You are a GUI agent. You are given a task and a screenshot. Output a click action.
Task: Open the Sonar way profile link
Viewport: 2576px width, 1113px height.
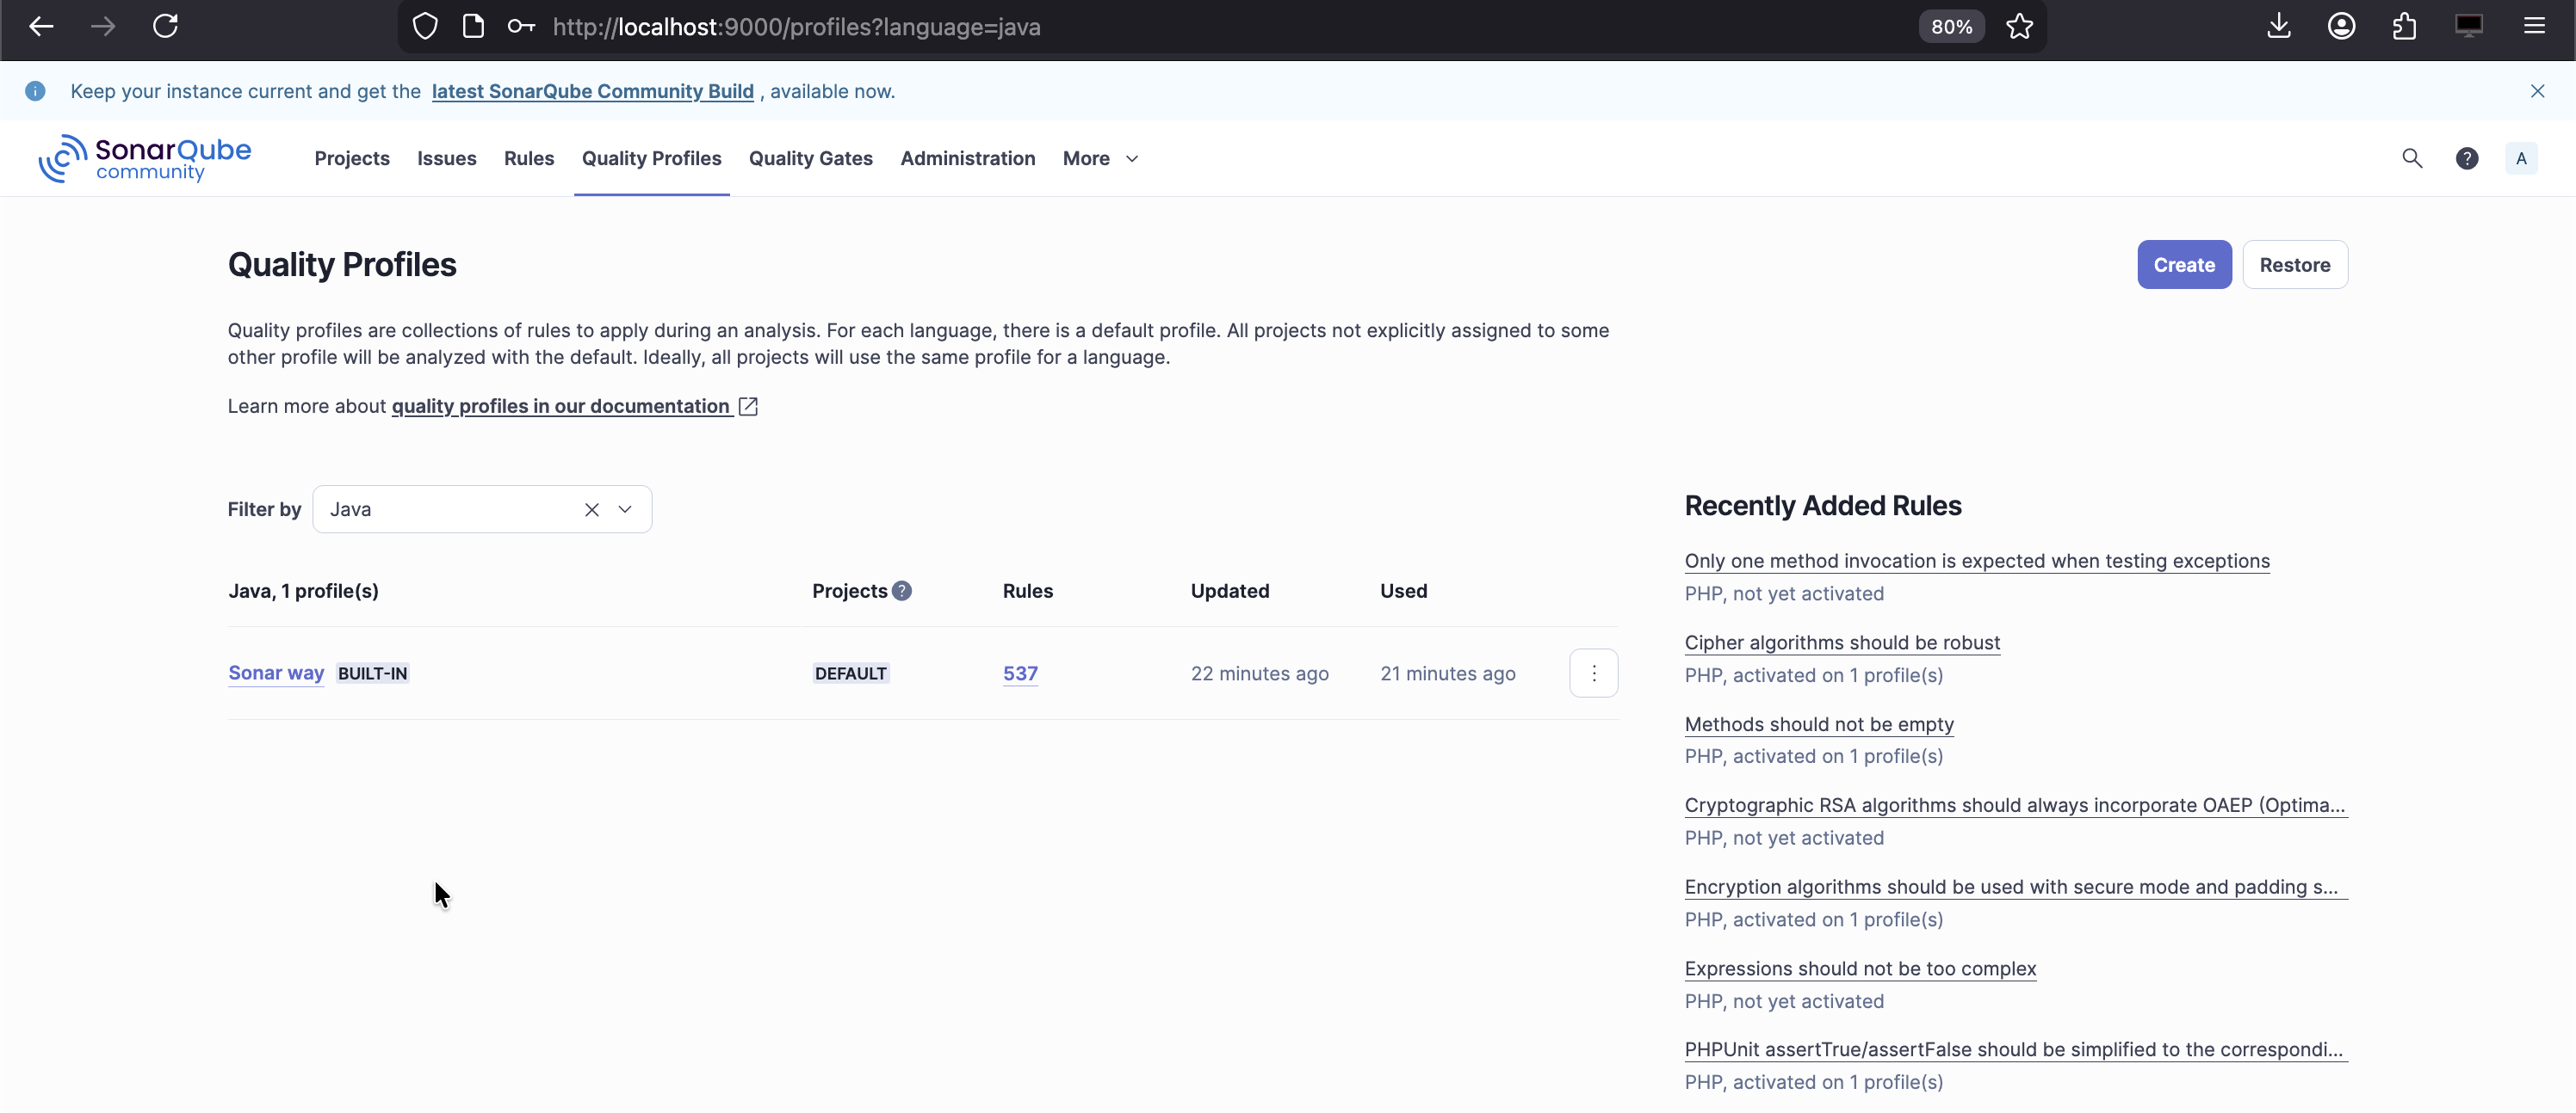276,673
